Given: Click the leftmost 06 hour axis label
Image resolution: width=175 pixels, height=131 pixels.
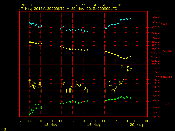Looking at the screenshot, I should pos(19,121).
